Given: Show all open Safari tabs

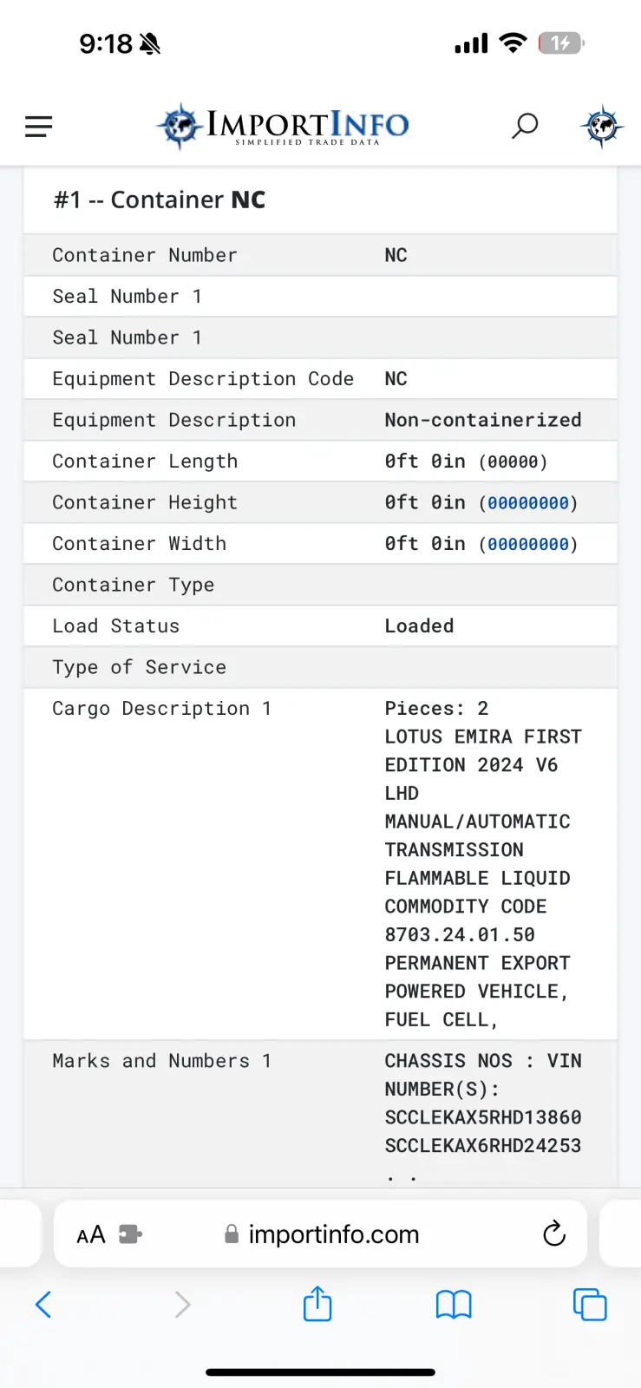Looking at the screenshot, I should click(590, 1304).
